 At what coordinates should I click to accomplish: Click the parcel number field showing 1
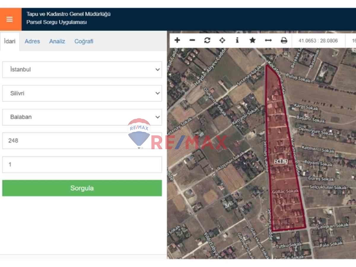[x=82, y=164]
